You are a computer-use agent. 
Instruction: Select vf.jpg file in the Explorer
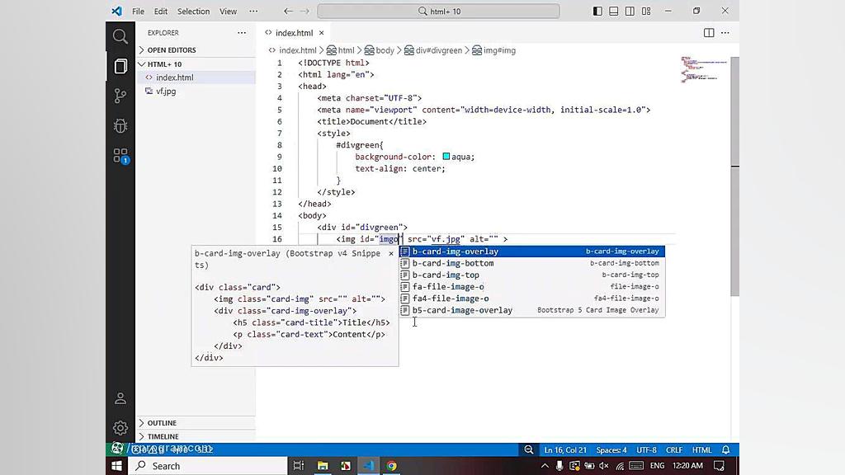pos(196,91)
